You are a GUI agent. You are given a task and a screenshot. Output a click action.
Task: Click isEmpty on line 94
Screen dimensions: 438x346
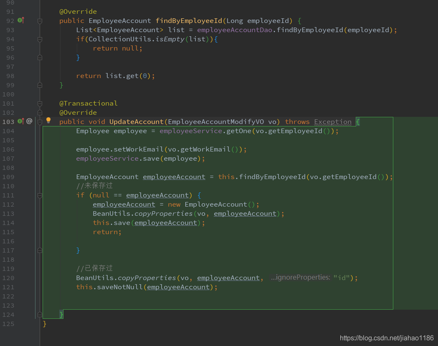[x=170, y=39]
